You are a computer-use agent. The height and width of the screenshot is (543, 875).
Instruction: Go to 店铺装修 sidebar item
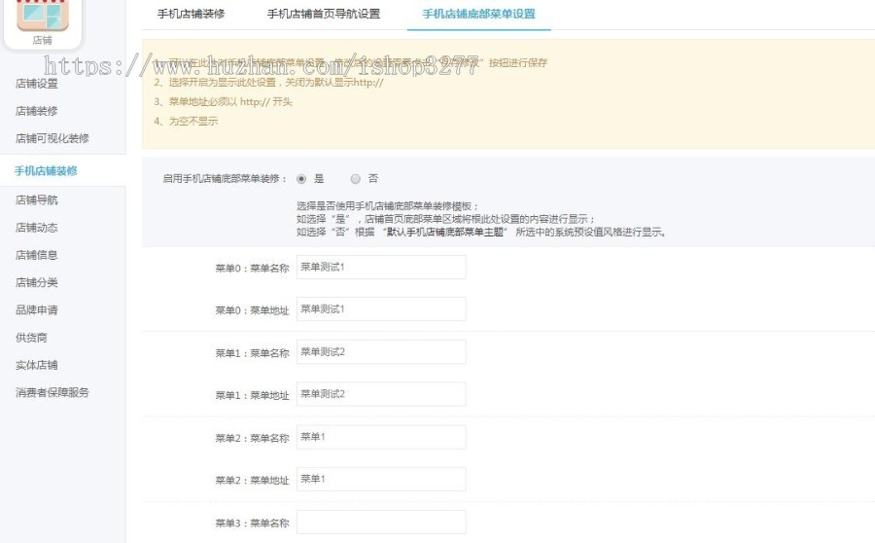(37, 111)
